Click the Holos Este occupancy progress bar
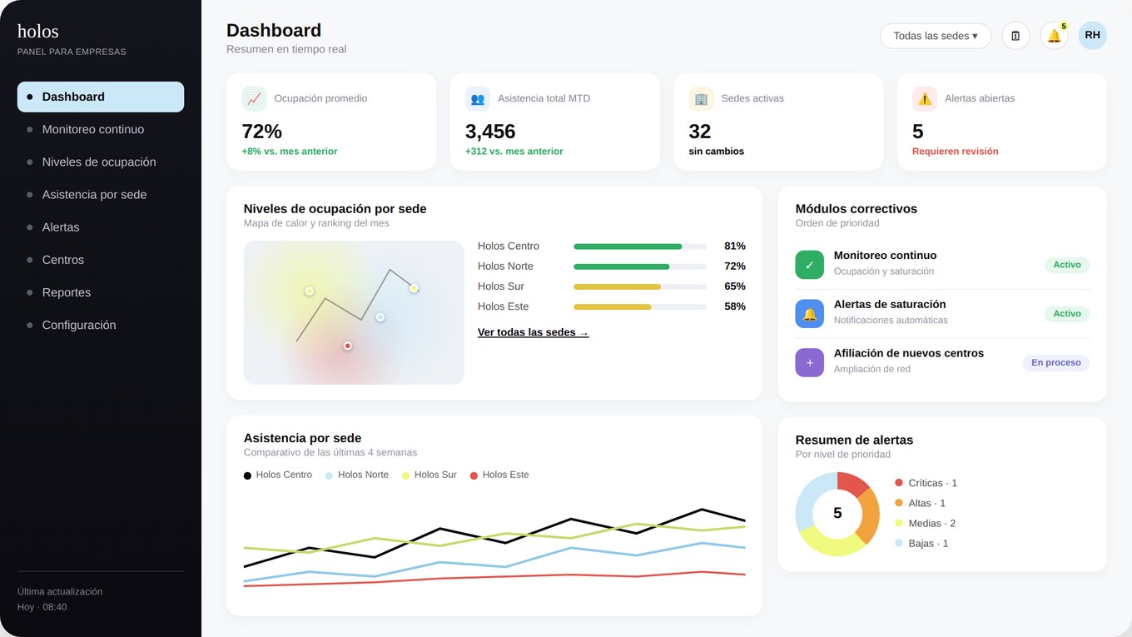This screenshot has width=1132, height=637. (x=640, y=306)
